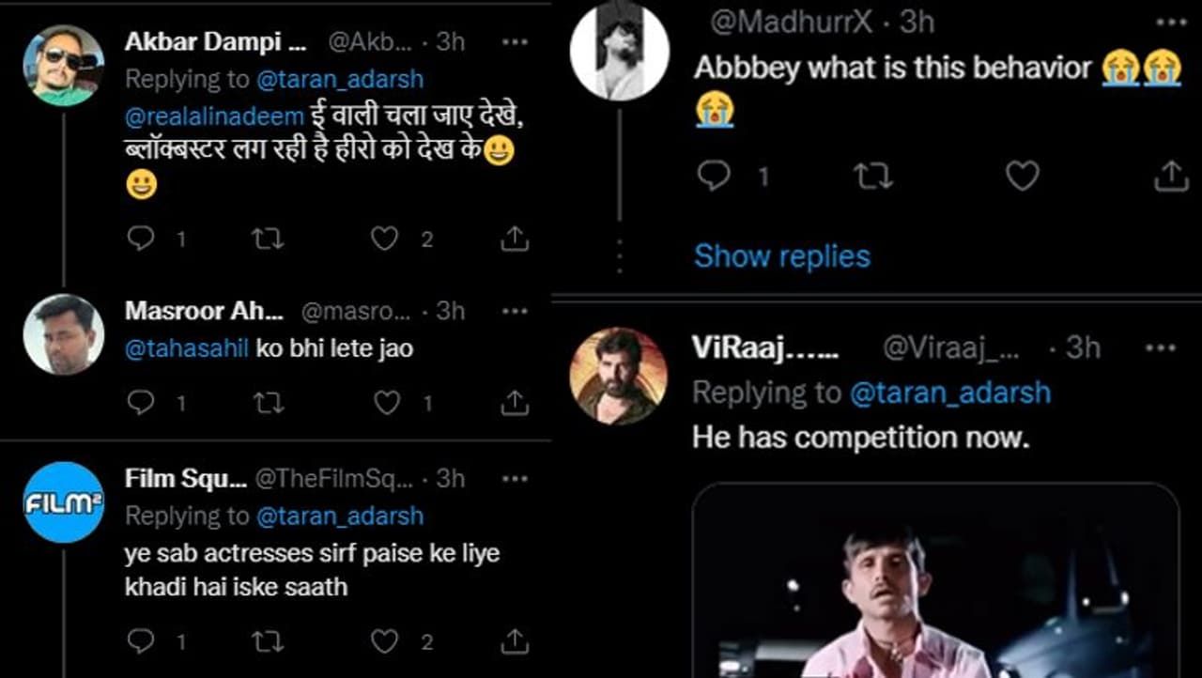Click Show replies link
Image resolution: width=1202 pixels, height=678 pixels.
(x=781, y=256)
